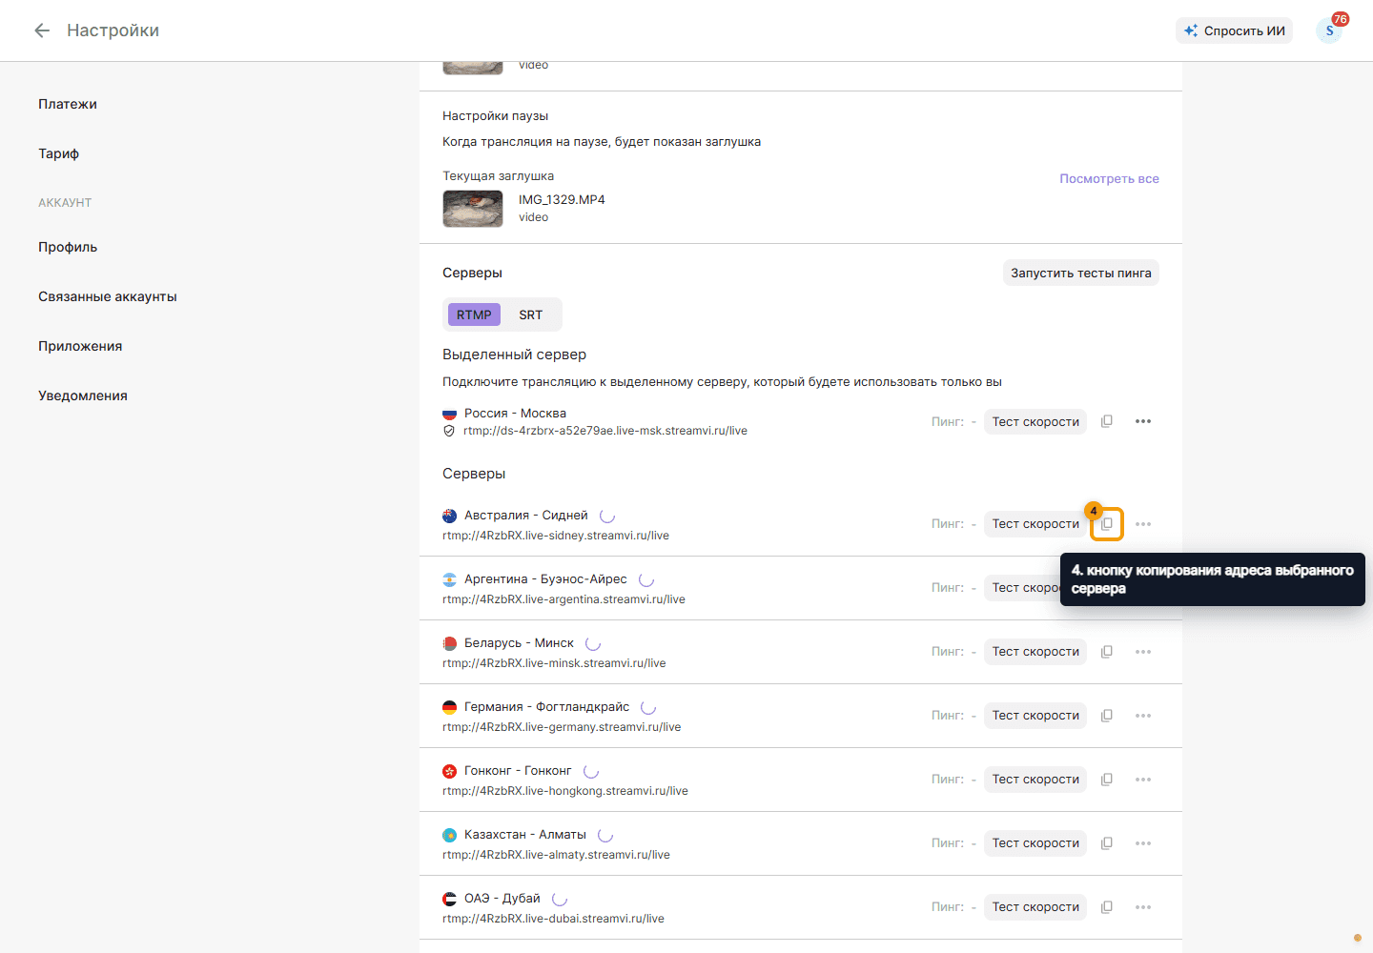Screen dimensions: 1373x953
Task: Run speed test for Казахстан - Алматы
Action: (1035, 843)
